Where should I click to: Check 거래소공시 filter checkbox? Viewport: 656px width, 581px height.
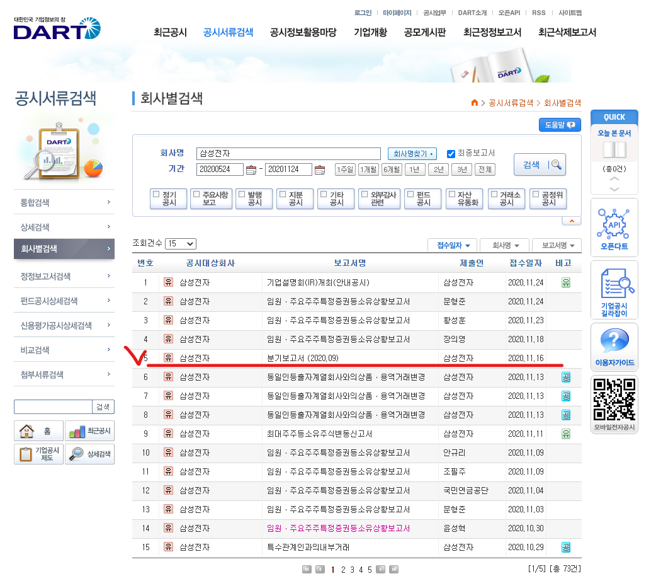(494, 194)
